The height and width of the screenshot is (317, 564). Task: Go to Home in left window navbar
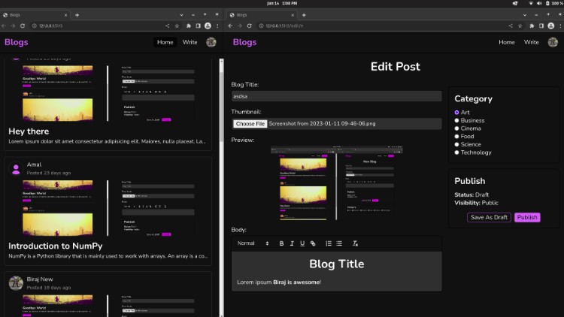pos(165,42)
